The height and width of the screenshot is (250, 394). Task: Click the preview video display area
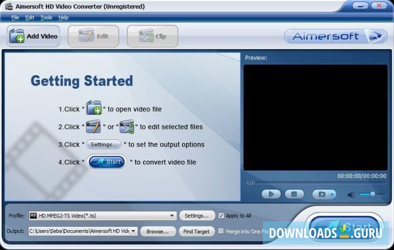point(316,117)
